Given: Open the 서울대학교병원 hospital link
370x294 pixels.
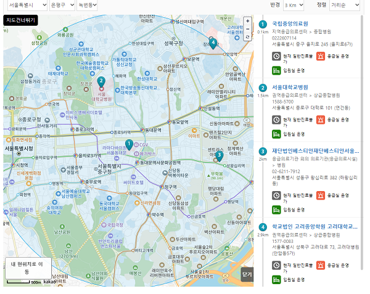Looking at the screenshot, I should pyautogui.click(x=290, y=88).
